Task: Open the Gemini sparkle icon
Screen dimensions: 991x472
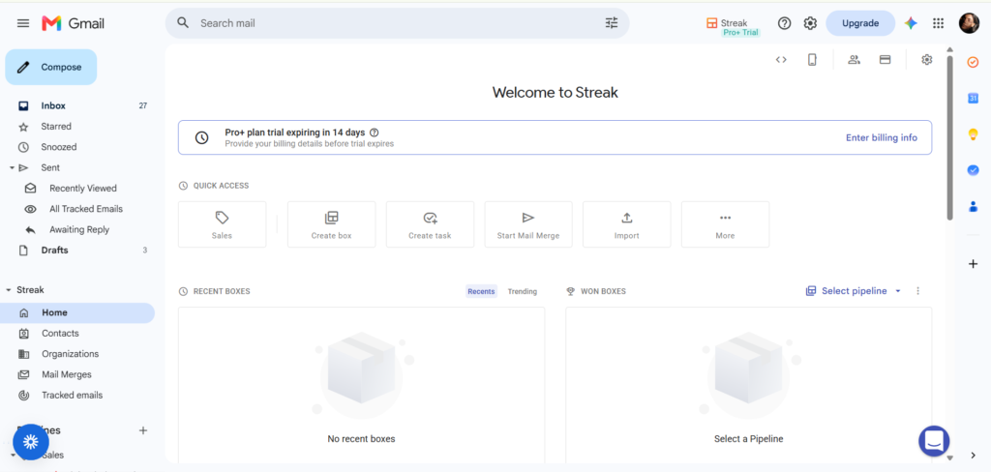Action: [911, 23]
